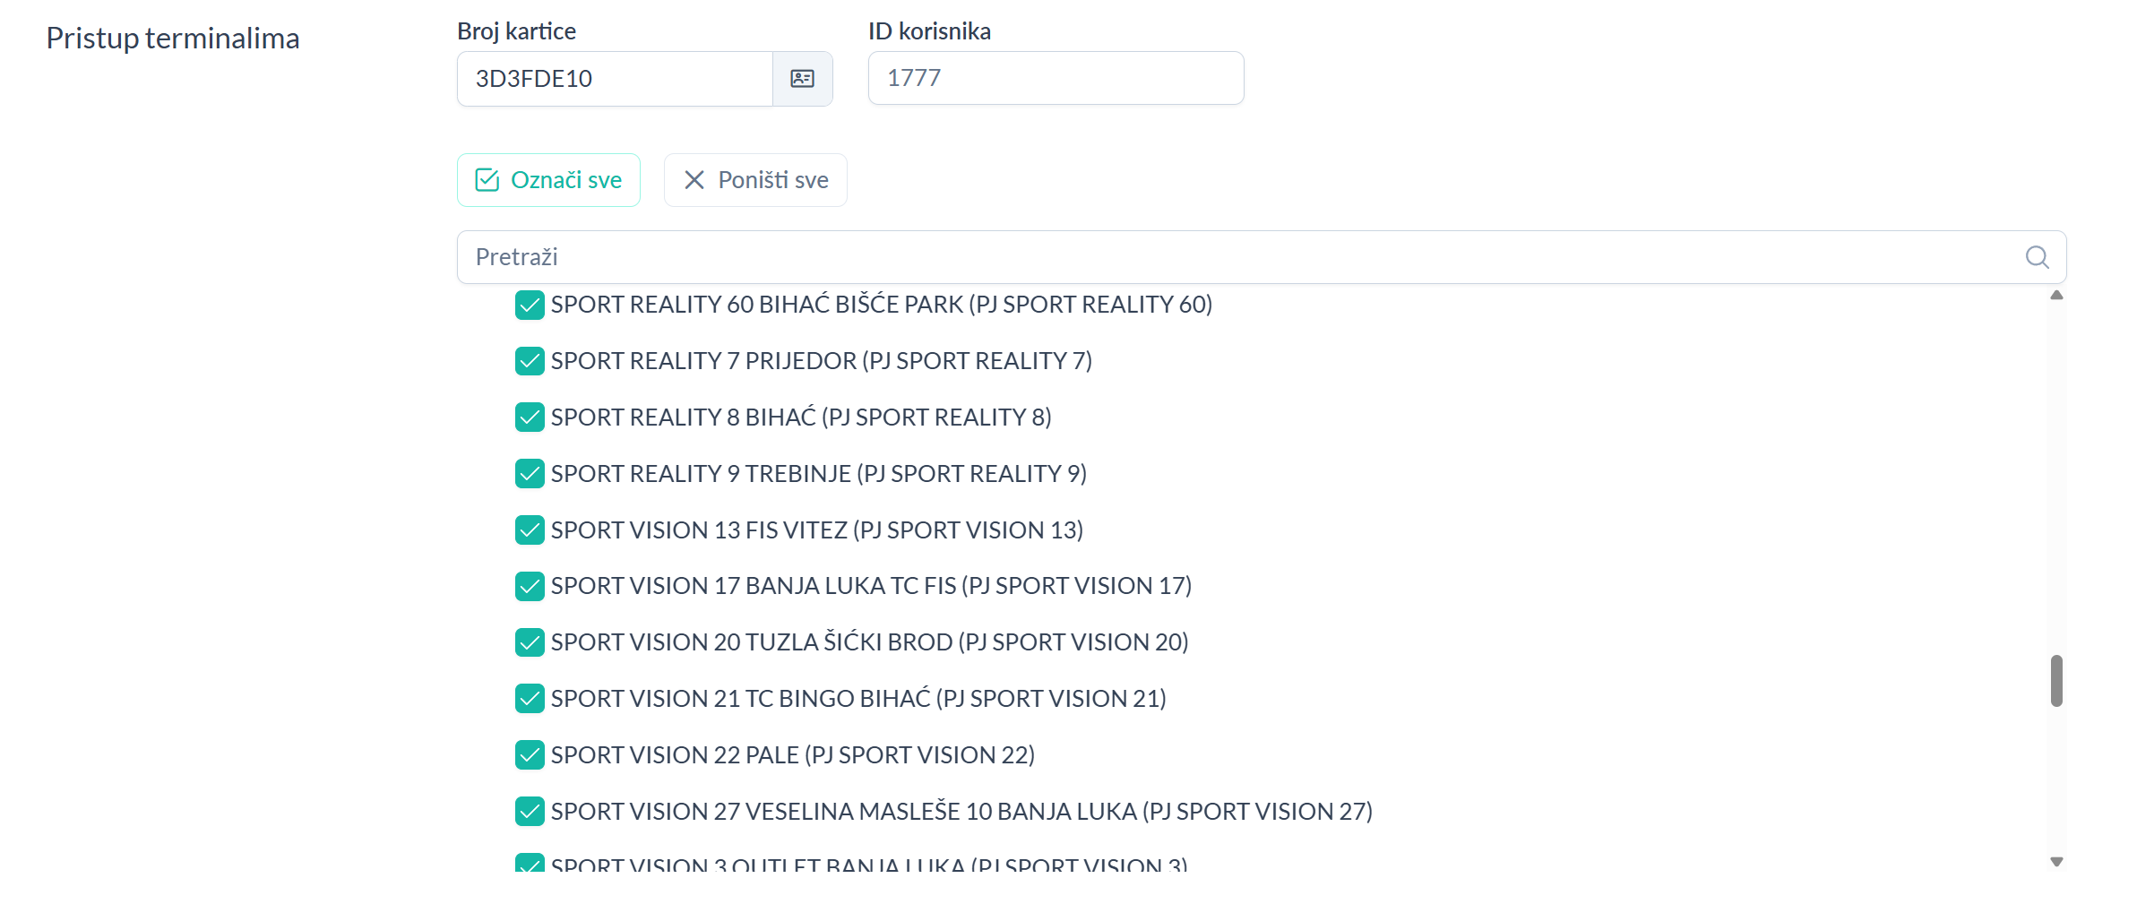The image size is (2137, 904).
Task: Deselect SPORT REALITY 9 TREBINJE checkbox
Action: pos(530,474)
